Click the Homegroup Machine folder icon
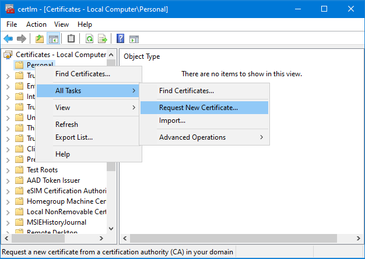 point(19,201)
